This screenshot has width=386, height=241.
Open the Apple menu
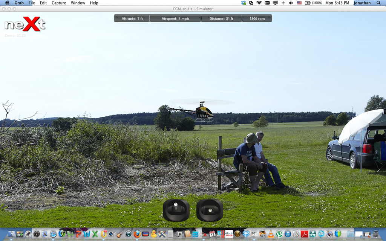point(7,3)
